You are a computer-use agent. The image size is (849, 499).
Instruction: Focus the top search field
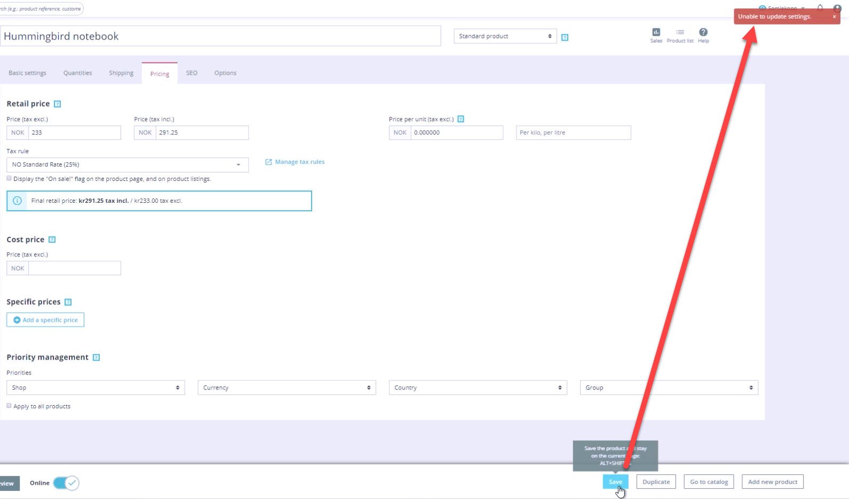pos(42,9)
